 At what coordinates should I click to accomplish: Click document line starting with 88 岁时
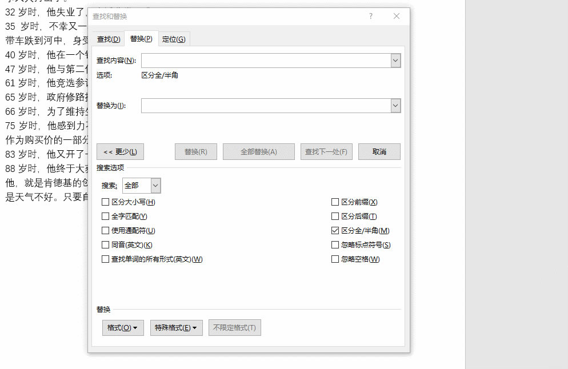(x=46, y=169)
